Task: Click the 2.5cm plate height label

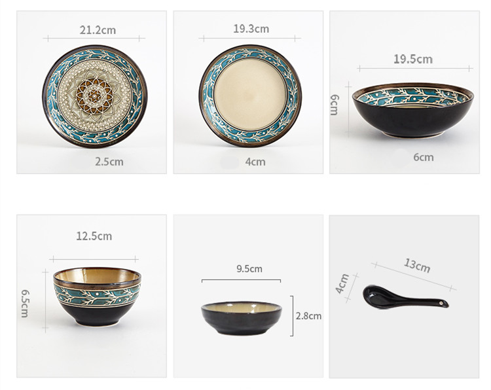Action: coord(109,162)
